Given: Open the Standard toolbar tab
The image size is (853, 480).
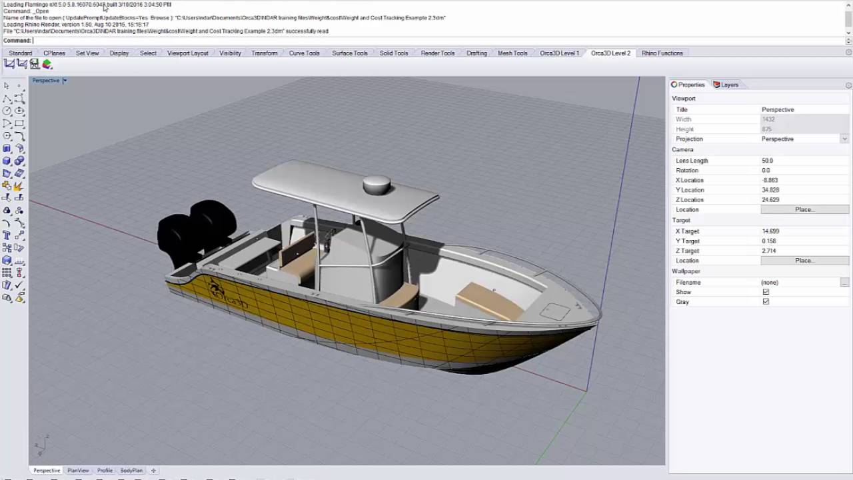Looking at the screenshot, I should (x=20, y=53).
